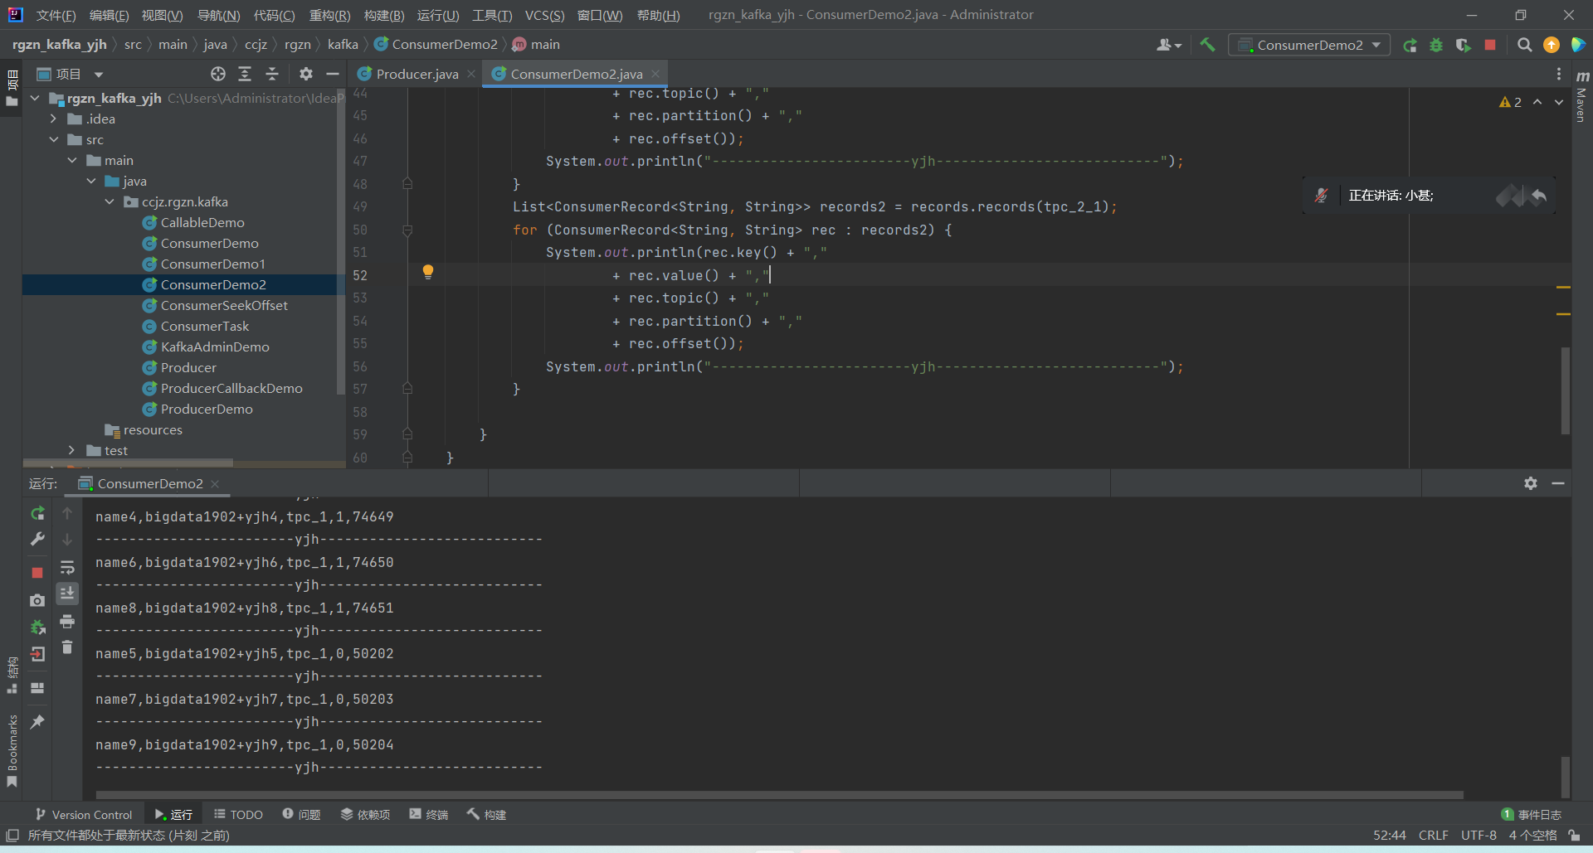Image resolution: width=1593 pixels, height=853 pixels.
Task: Click the console horizontal scrollbar
Action: [779, 794]
